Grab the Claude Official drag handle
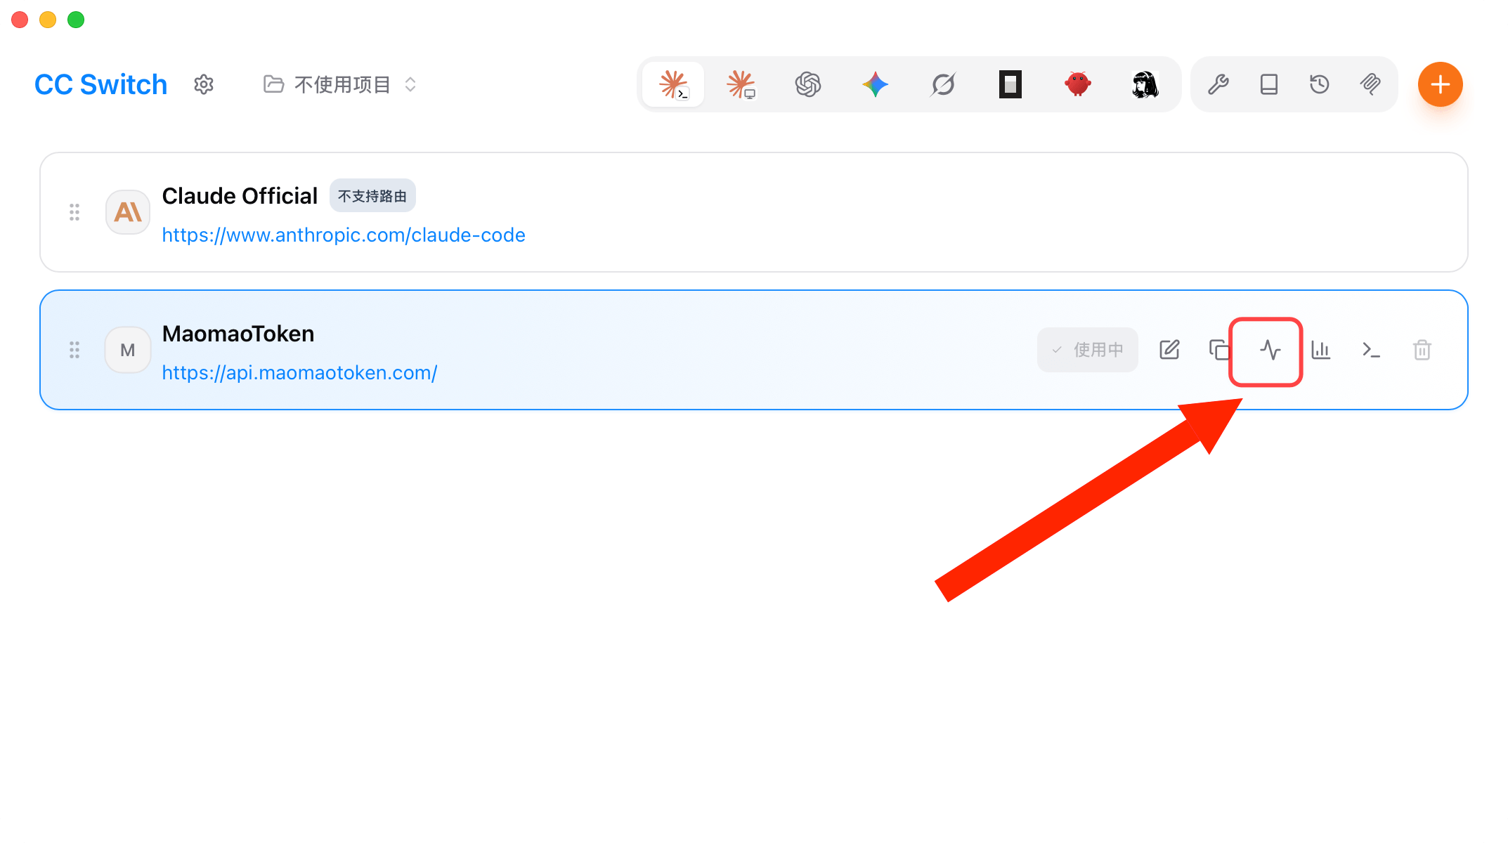This screenshot has width=1508, height=843. (74, 212)
